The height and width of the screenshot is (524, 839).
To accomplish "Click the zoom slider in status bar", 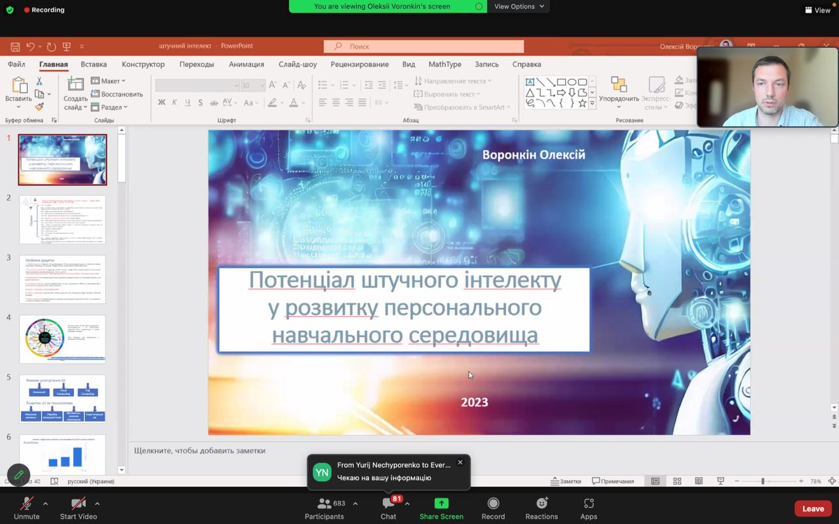I will coord(763,481).
